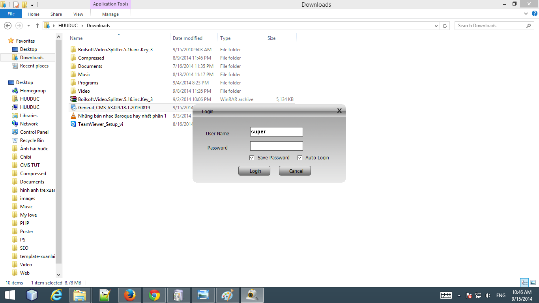The width and height of the screenshot is (539, 303).
Task: Toggle the Auto Login checkbox
Action: click(300, 158)
